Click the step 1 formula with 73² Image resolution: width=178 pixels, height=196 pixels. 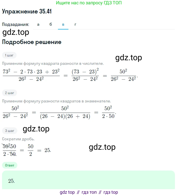pos(70,75)
